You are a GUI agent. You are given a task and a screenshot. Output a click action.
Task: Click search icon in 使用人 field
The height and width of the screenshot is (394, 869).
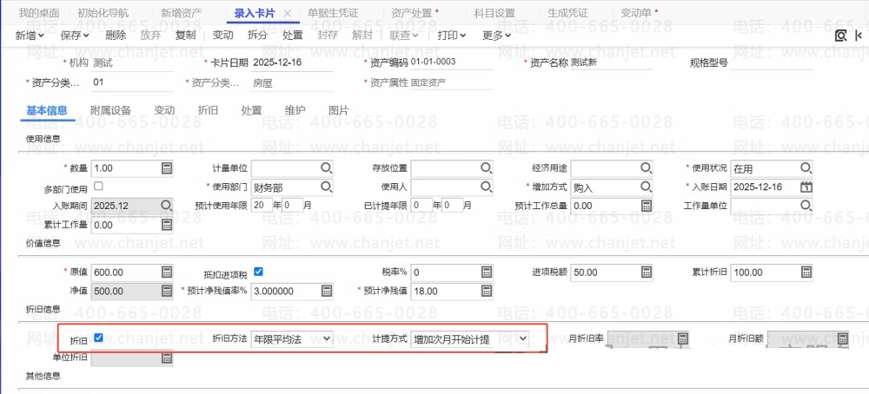pos(486,187)
